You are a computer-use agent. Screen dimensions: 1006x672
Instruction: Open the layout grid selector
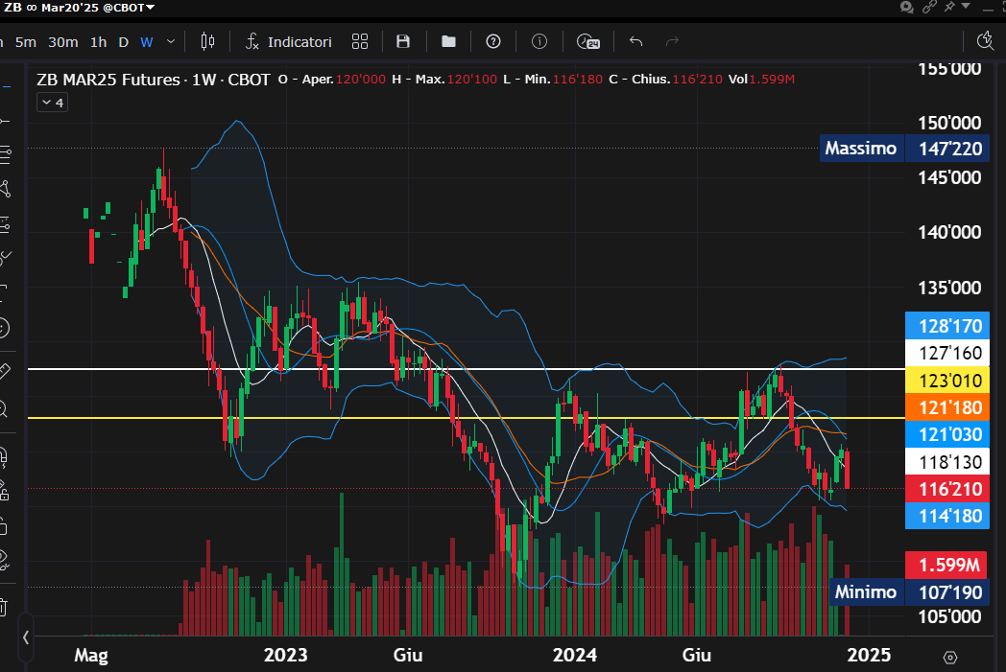[x=360, y=41]
